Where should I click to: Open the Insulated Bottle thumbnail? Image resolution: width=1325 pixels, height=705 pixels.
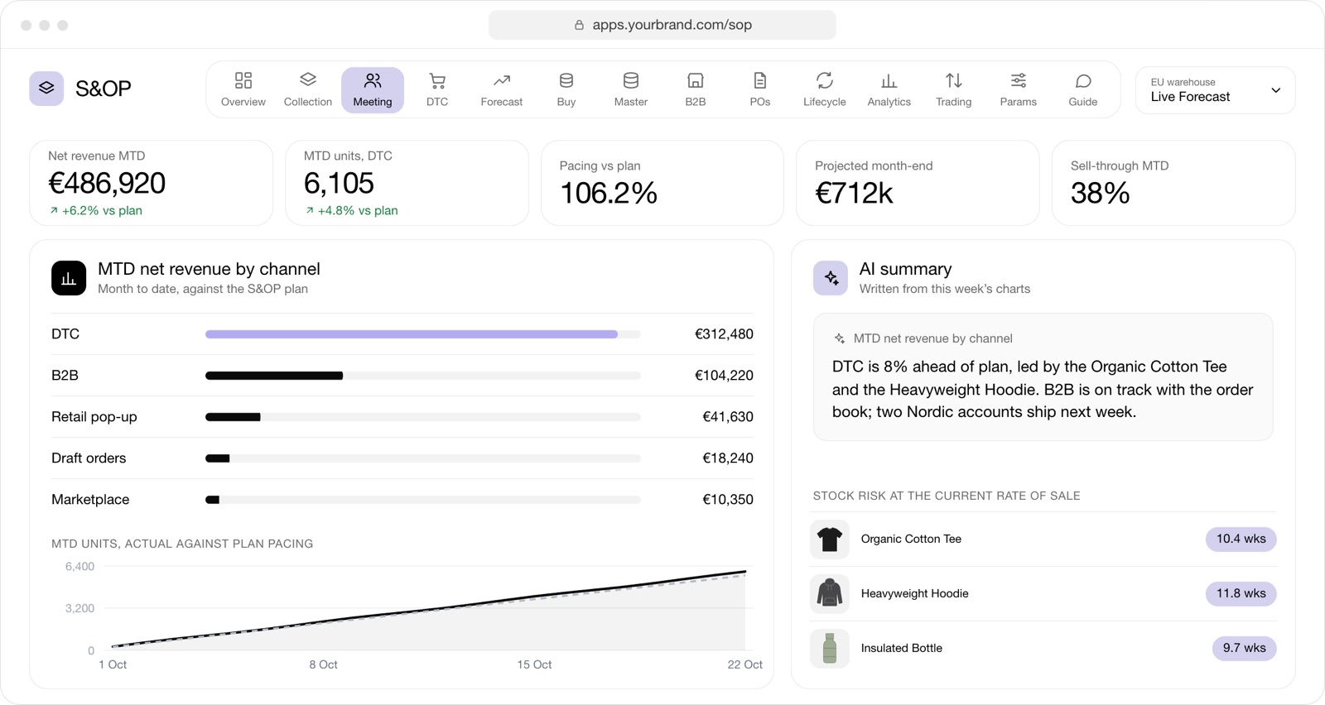830,649
